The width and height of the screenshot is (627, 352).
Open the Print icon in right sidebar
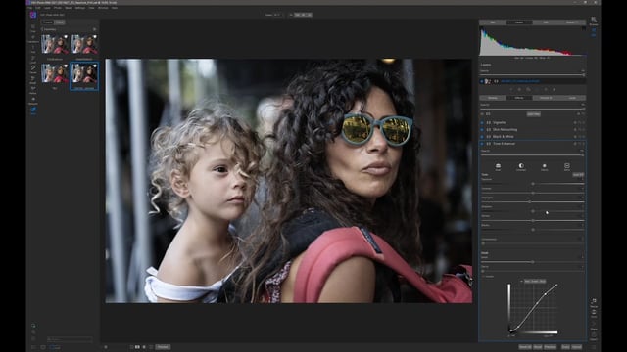[x=594, y=313]
